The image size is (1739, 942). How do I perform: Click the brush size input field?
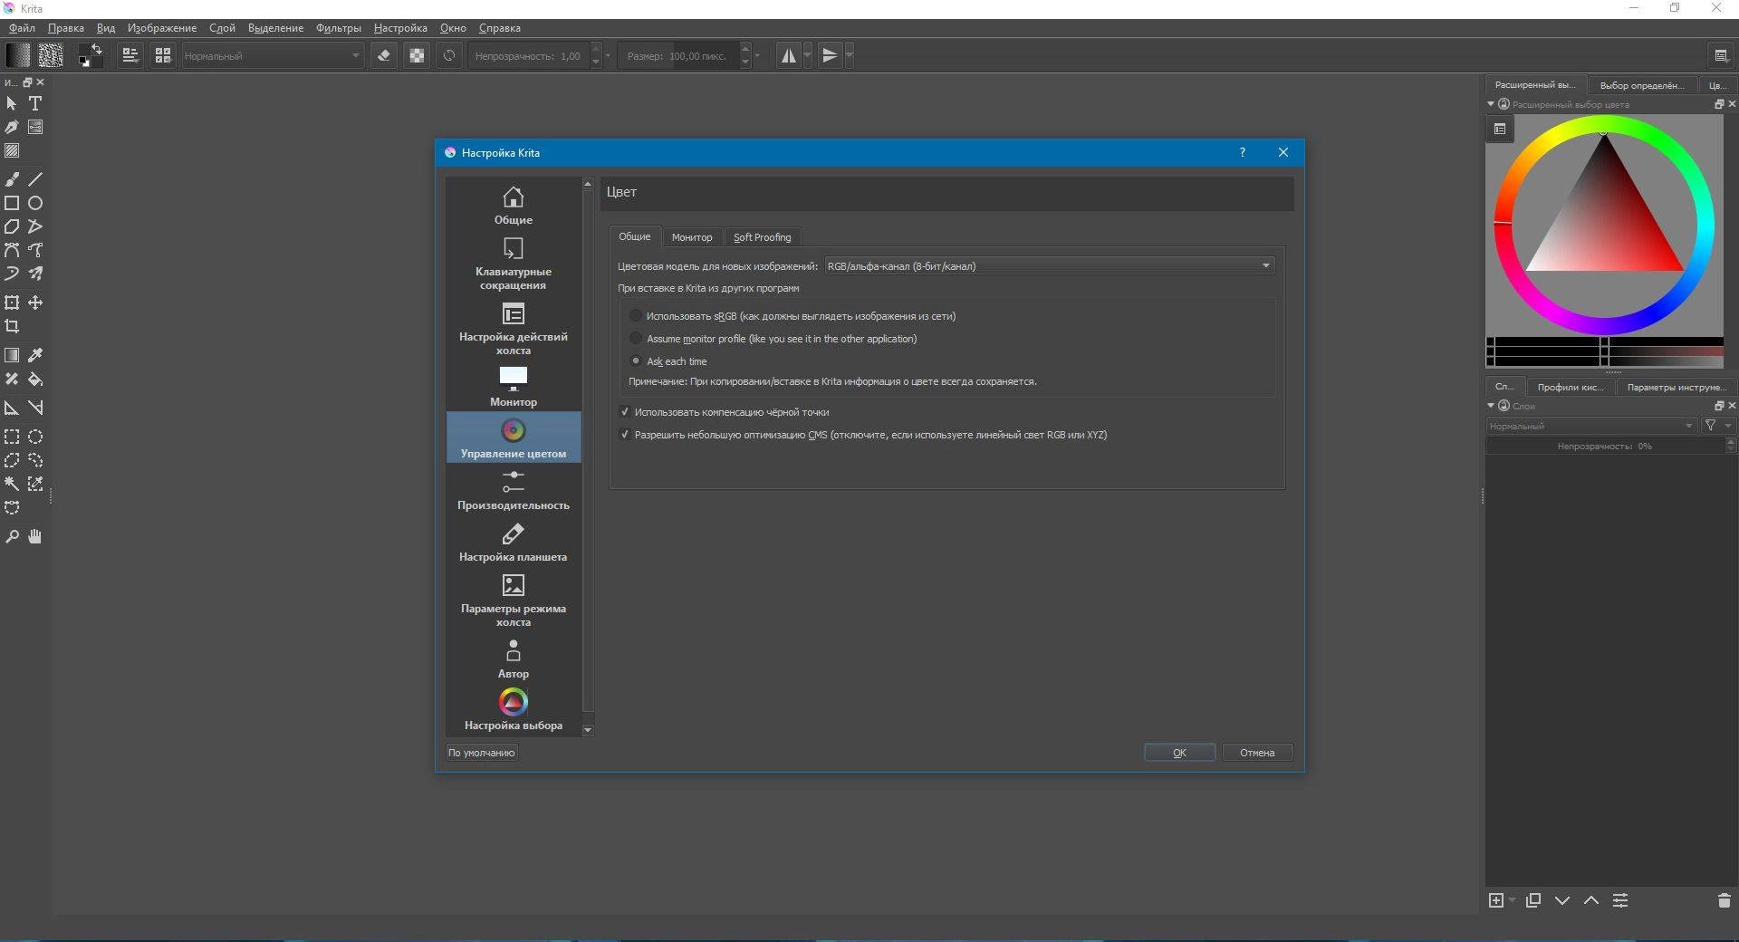click(x=680, y=56)
